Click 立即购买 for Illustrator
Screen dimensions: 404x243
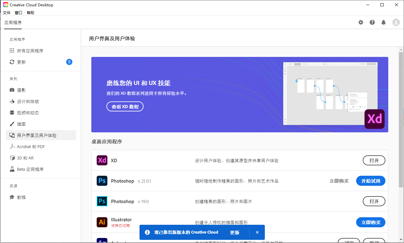point(371,222)
